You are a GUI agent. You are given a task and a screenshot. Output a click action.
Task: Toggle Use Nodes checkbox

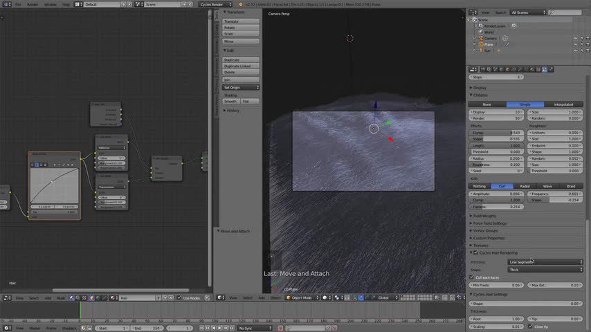coord(179,297)
